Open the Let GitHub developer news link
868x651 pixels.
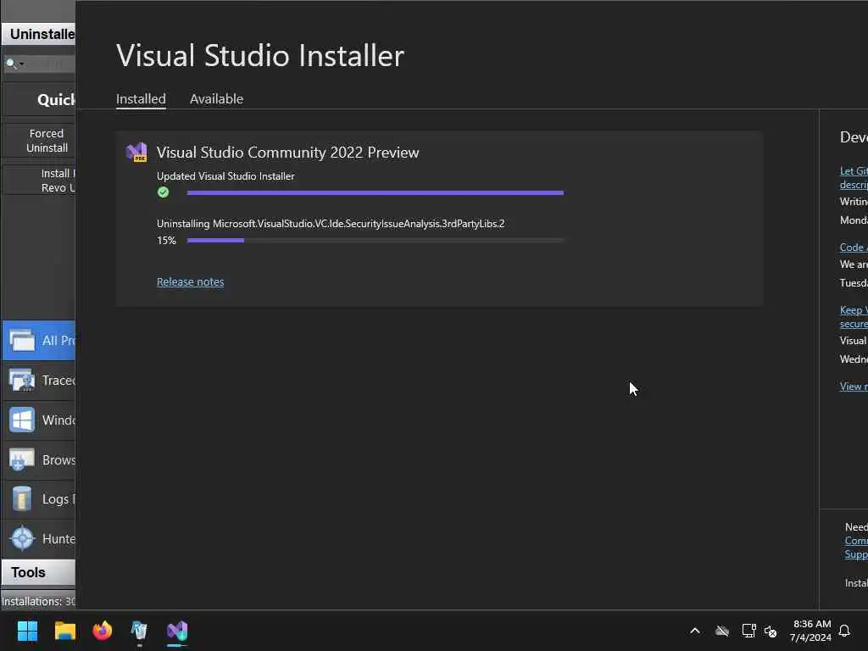point(854,178)
